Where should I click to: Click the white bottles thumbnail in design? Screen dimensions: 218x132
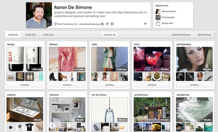point(29,77)
